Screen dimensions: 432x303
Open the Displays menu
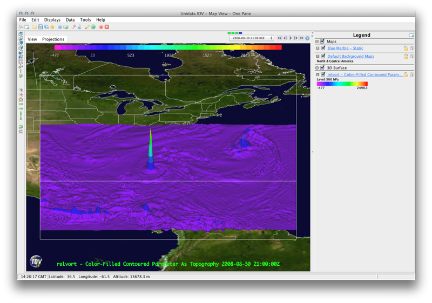[x=52, y=20]
